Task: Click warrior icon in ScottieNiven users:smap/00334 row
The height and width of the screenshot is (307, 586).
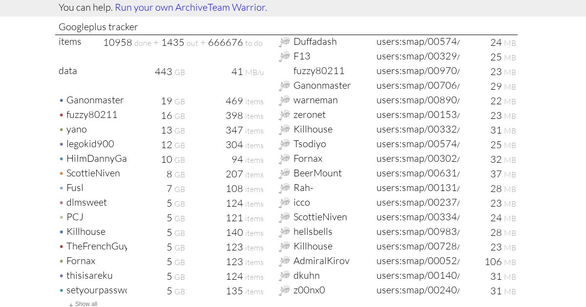Action: pyautogui.click(x=285, y=218)
